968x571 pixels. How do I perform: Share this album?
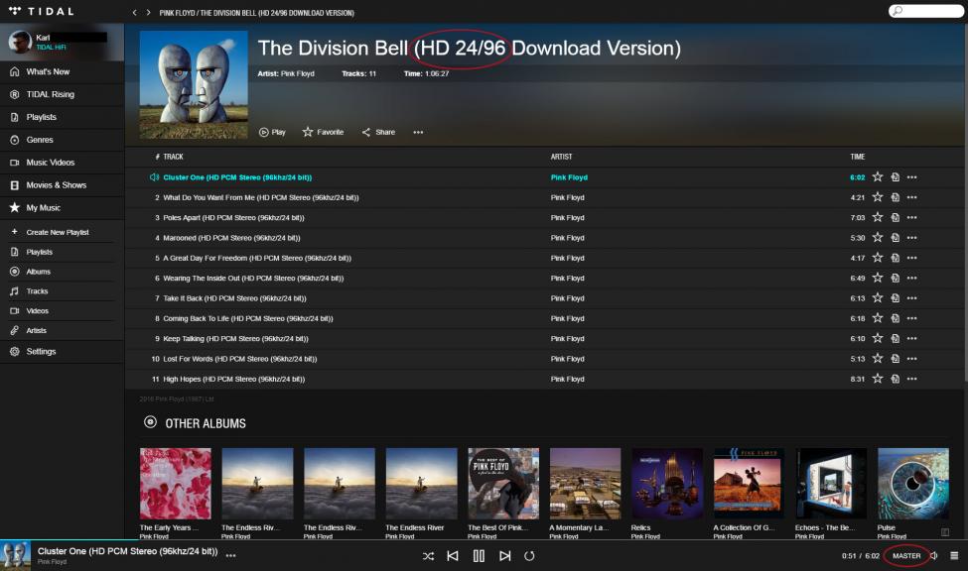[x=378, y=132]
